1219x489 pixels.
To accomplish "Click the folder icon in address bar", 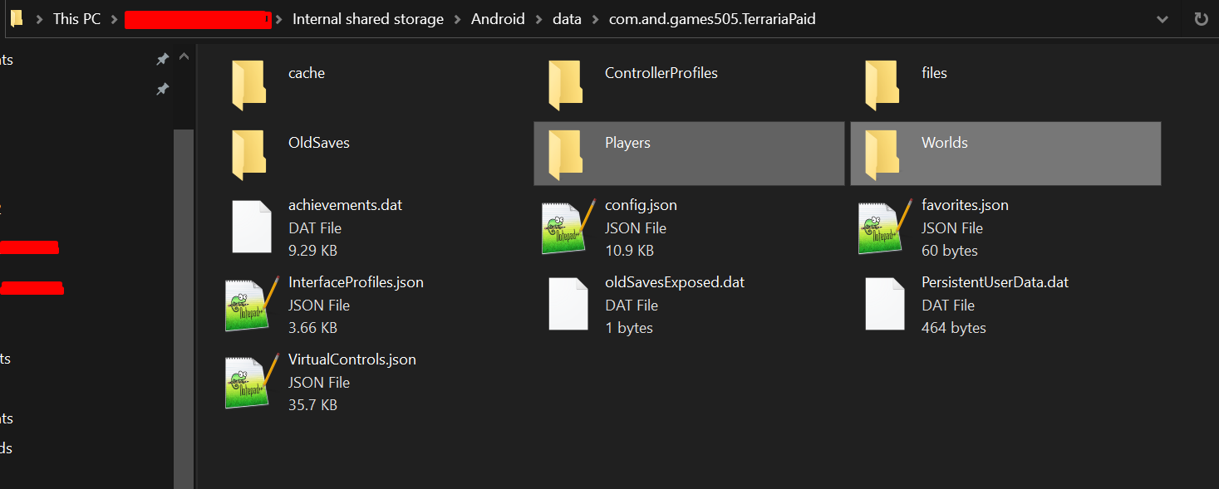I will 16,18.
